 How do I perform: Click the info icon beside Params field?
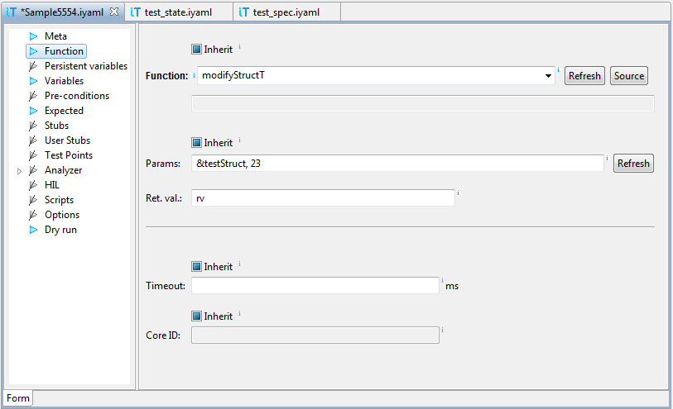coord(607,158)
